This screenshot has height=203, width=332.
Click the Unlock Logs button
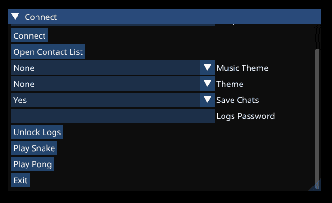point(37,132)
